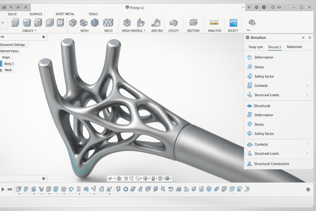Click the timeline settings gear icon
316x211 pixels.
pyautogui.click(x=308, y=189)
